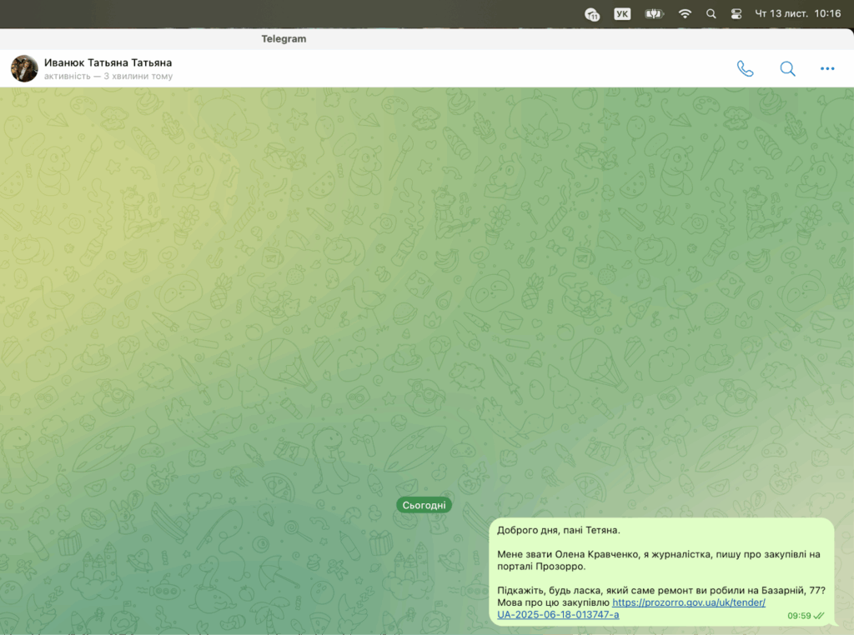
Task: Click the message line mentioning Олена Кравченко
Action: tap(659, 554)
